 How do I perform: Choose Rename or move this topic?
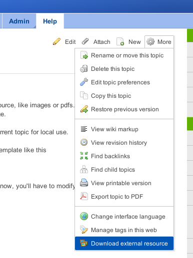pos(124,55)
